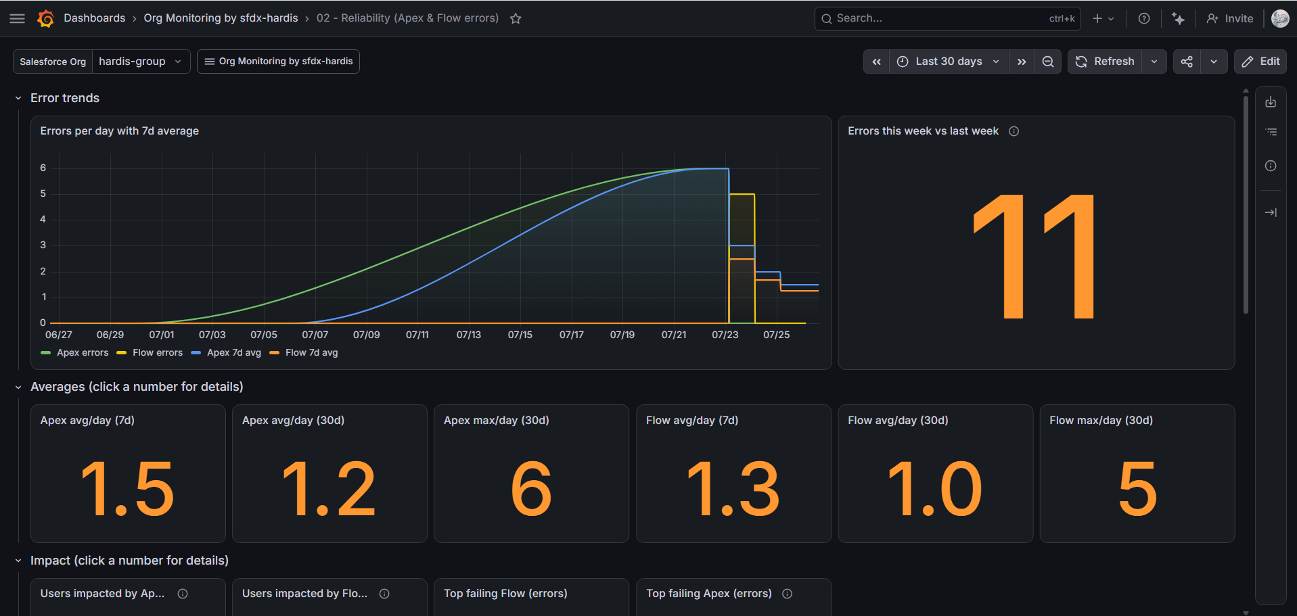Toggle Flow errors series in legend
Viewport: 1297px width, 616px height.
(150, 353)
